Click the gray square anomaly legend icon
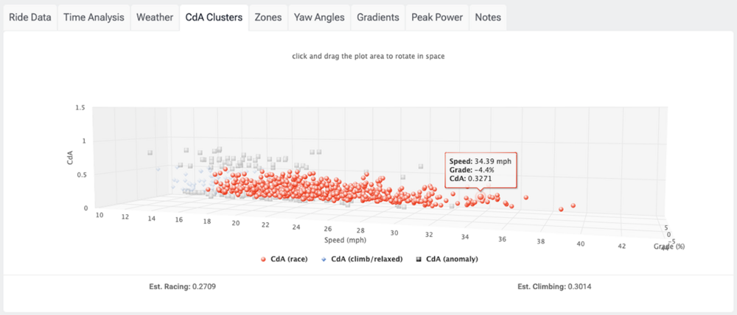This screenshot has height=315, width=737. [419, 259]
